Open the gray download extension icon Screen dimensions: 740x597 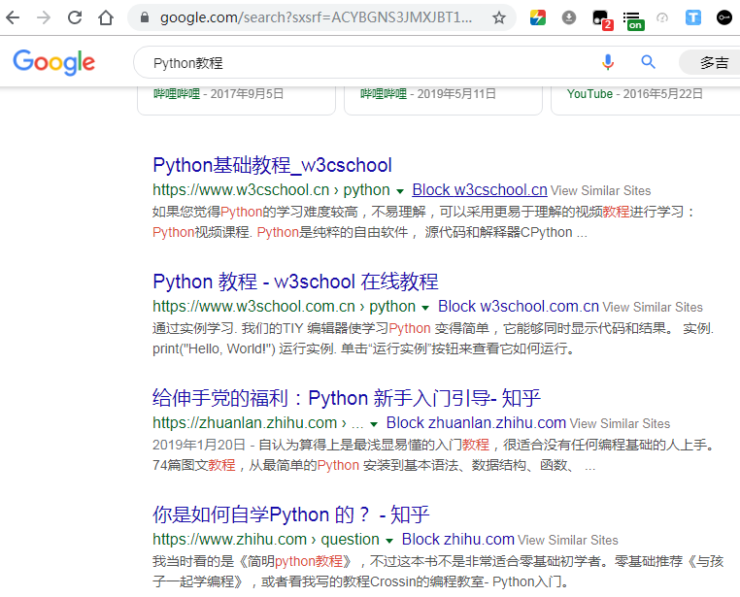click(569, 17)
